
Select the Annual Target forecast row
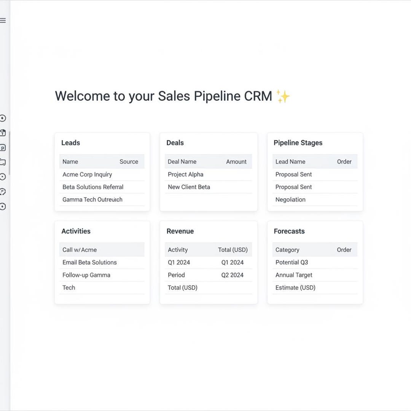(315, 275)
